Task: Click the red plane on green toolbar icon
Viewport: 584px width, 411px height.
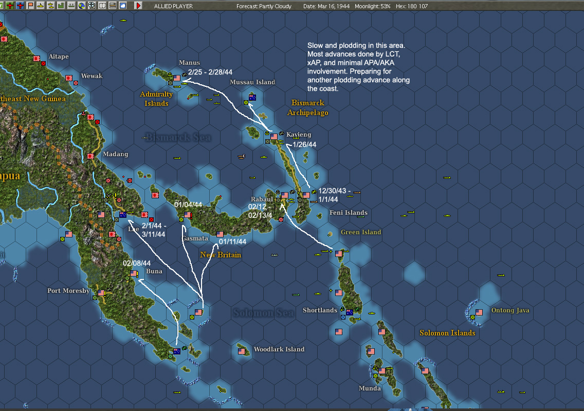Action: [10, 6]
